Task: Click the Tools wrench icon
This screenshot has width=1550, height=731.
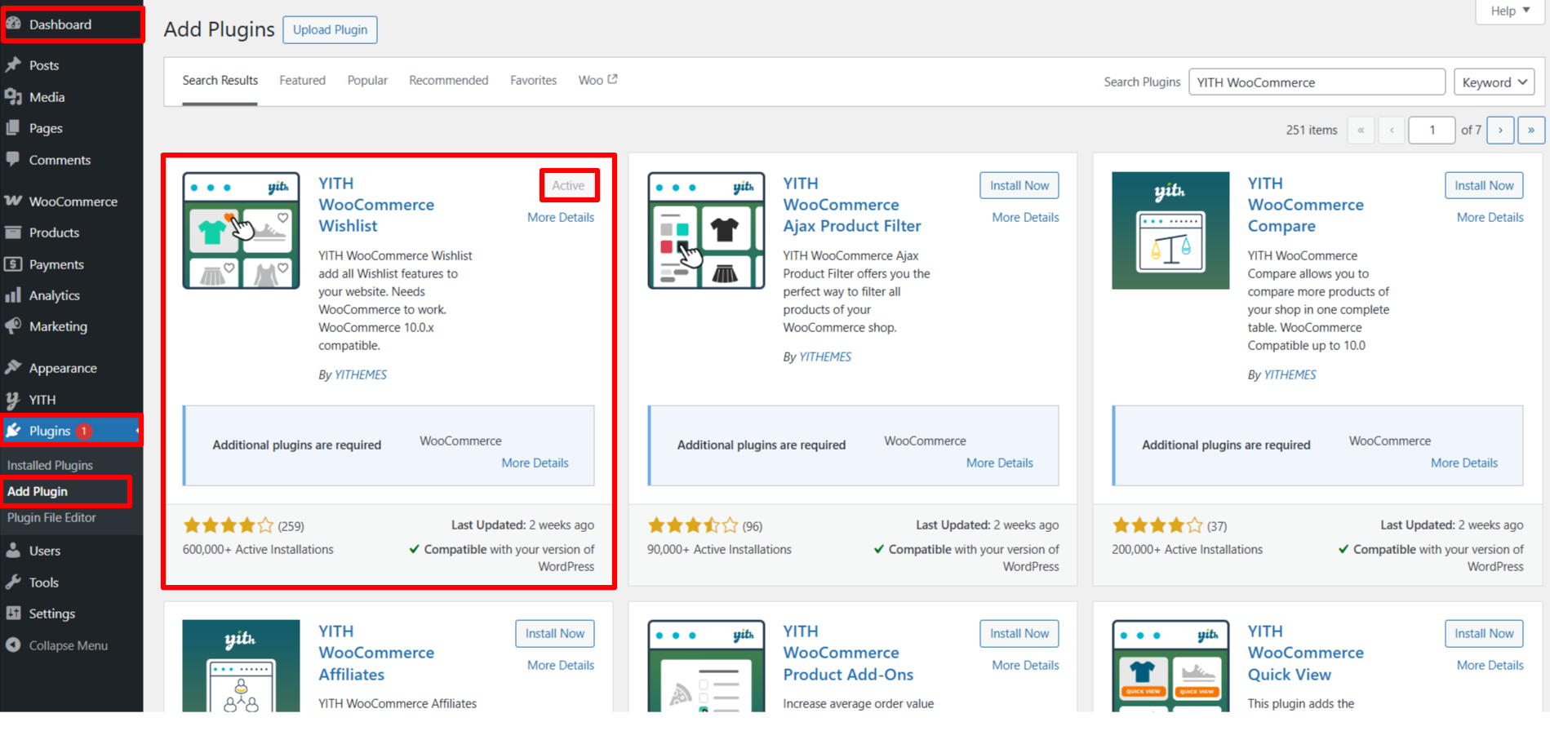Action: click(13, 583)
